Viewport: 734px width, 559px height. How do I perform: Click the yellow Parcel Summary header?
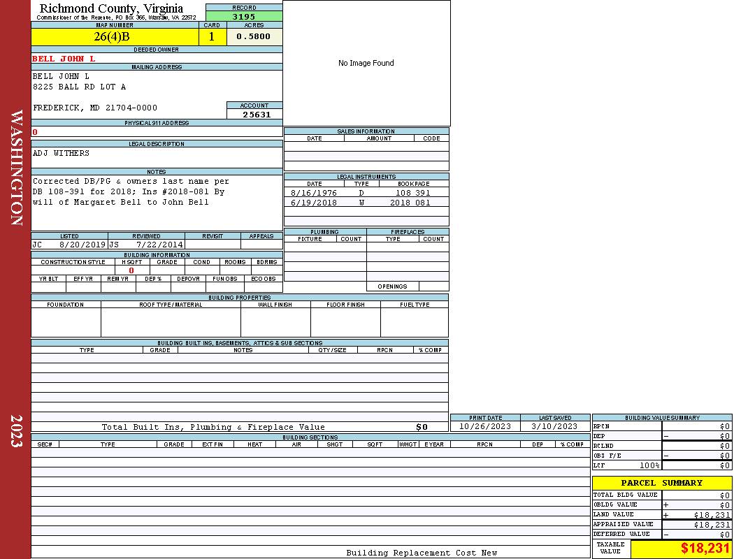(x=661, y=483)
